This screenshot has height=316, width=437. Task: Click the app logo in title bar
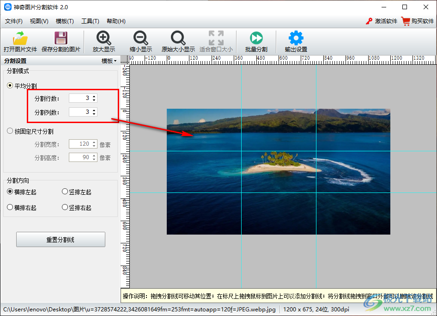click(7, 7)
